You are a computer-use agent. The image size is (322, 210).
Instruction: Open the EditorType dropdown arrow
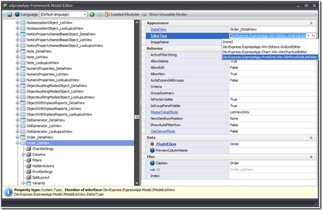pos(309,36)
